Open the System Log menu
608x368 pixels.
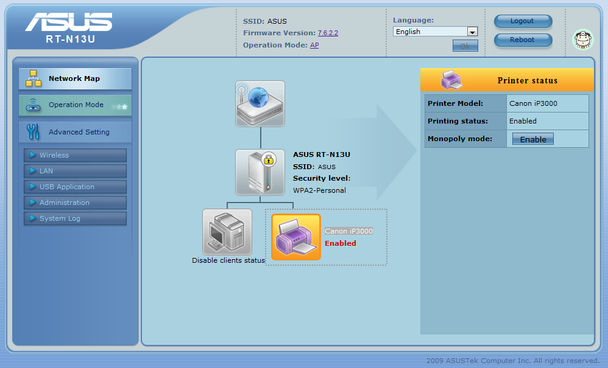pyautogui.click(x=75, y=218)
